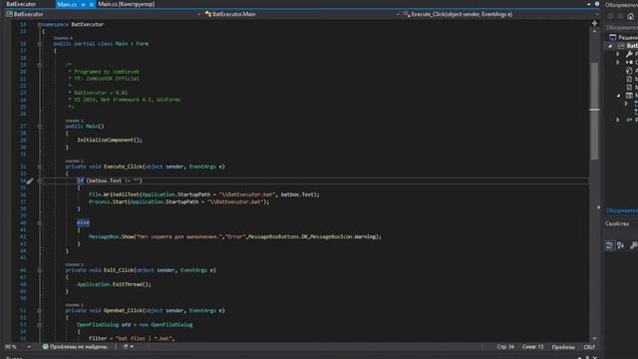Screen dimensions: 638x359
Task: Collapse the Openbat_Click method
Action: point(40,310)
